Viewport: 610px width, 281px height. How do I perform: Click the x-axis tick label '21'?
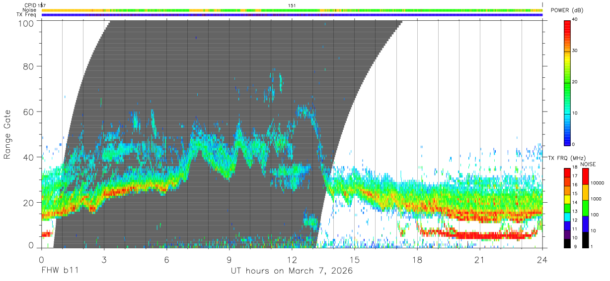point(480,260)
